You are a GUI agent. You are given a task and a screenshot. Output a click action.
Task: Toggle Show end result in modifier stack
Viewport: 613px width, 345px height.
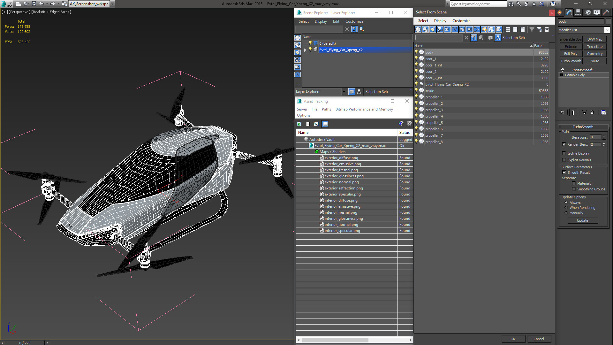coord(573,112)
